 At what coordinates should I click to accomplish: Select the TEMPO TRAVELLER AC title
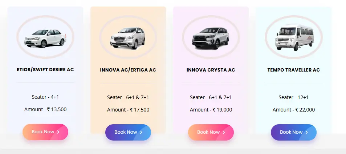294,70
